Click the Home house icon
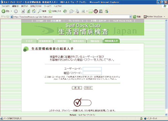This screenshot has width=168, height=121. click(34, 11)
